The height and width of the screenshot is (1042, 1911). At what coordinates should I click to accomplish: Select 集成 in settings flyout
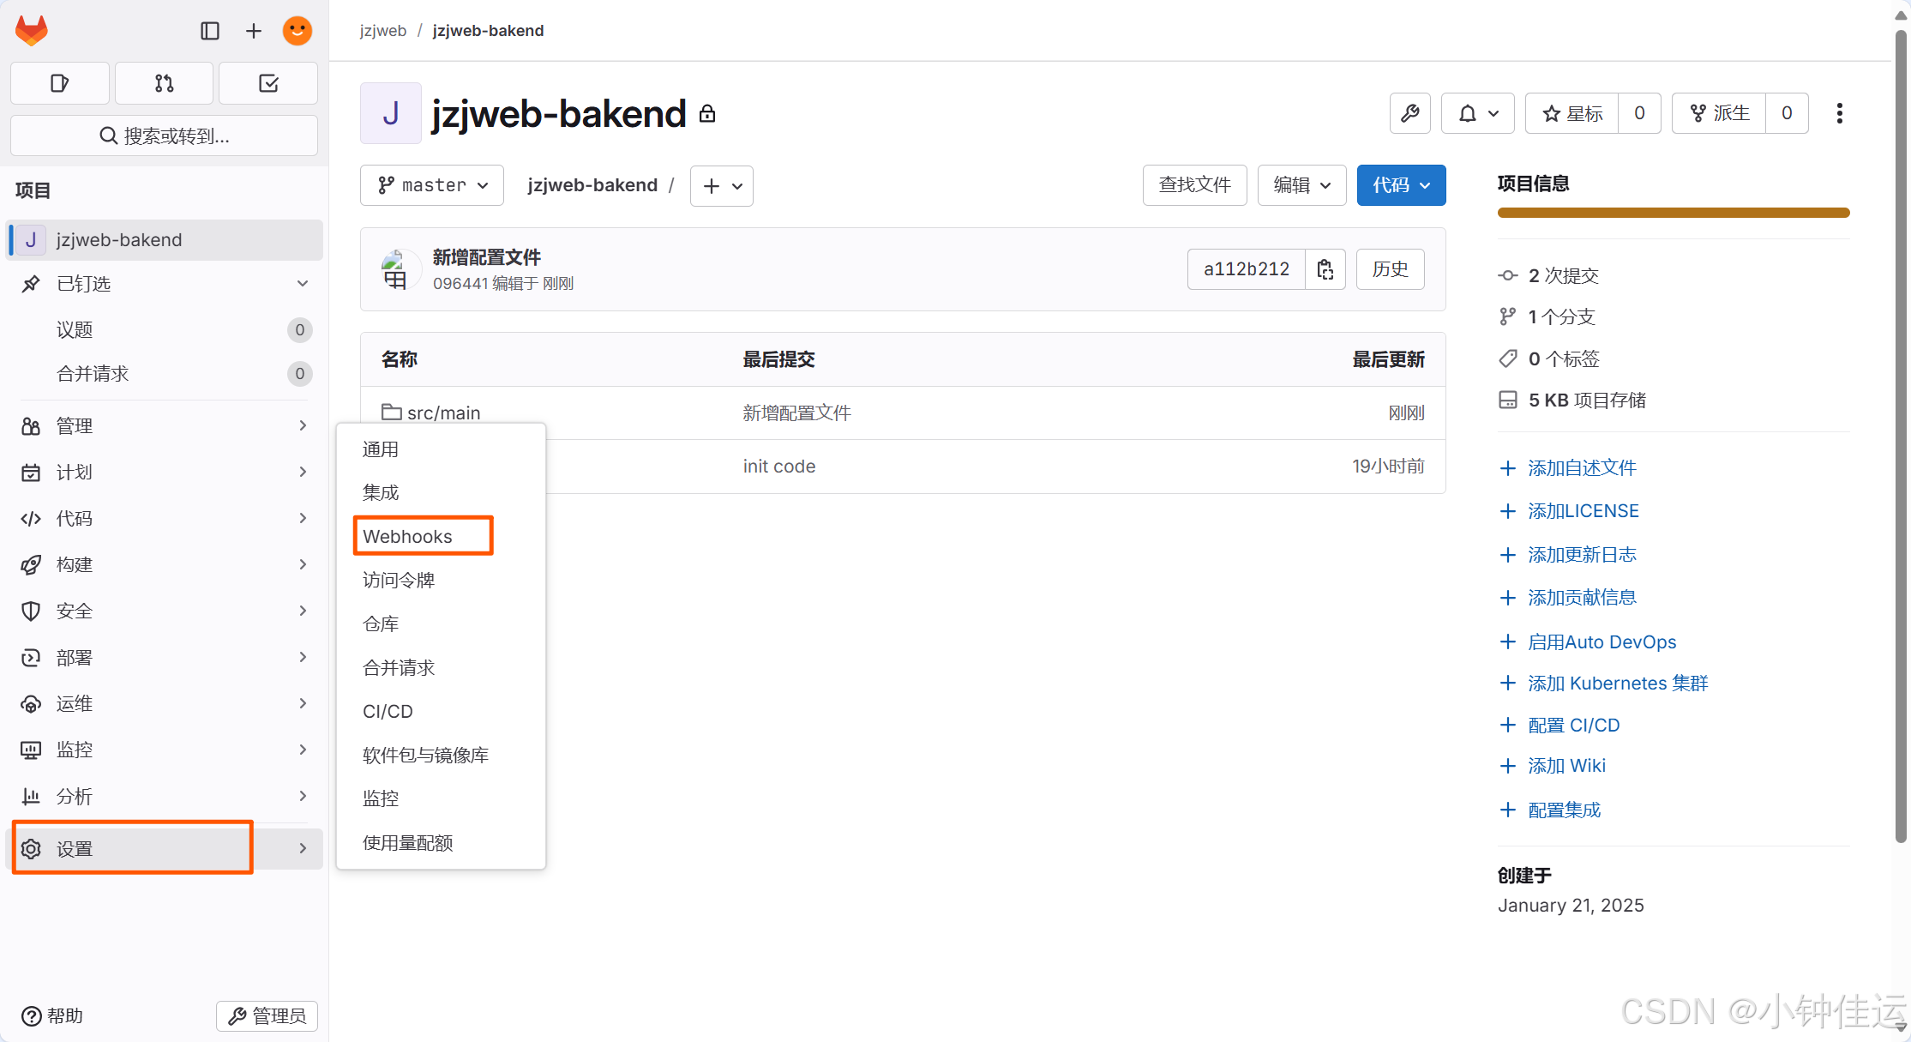tap(441, 492)
